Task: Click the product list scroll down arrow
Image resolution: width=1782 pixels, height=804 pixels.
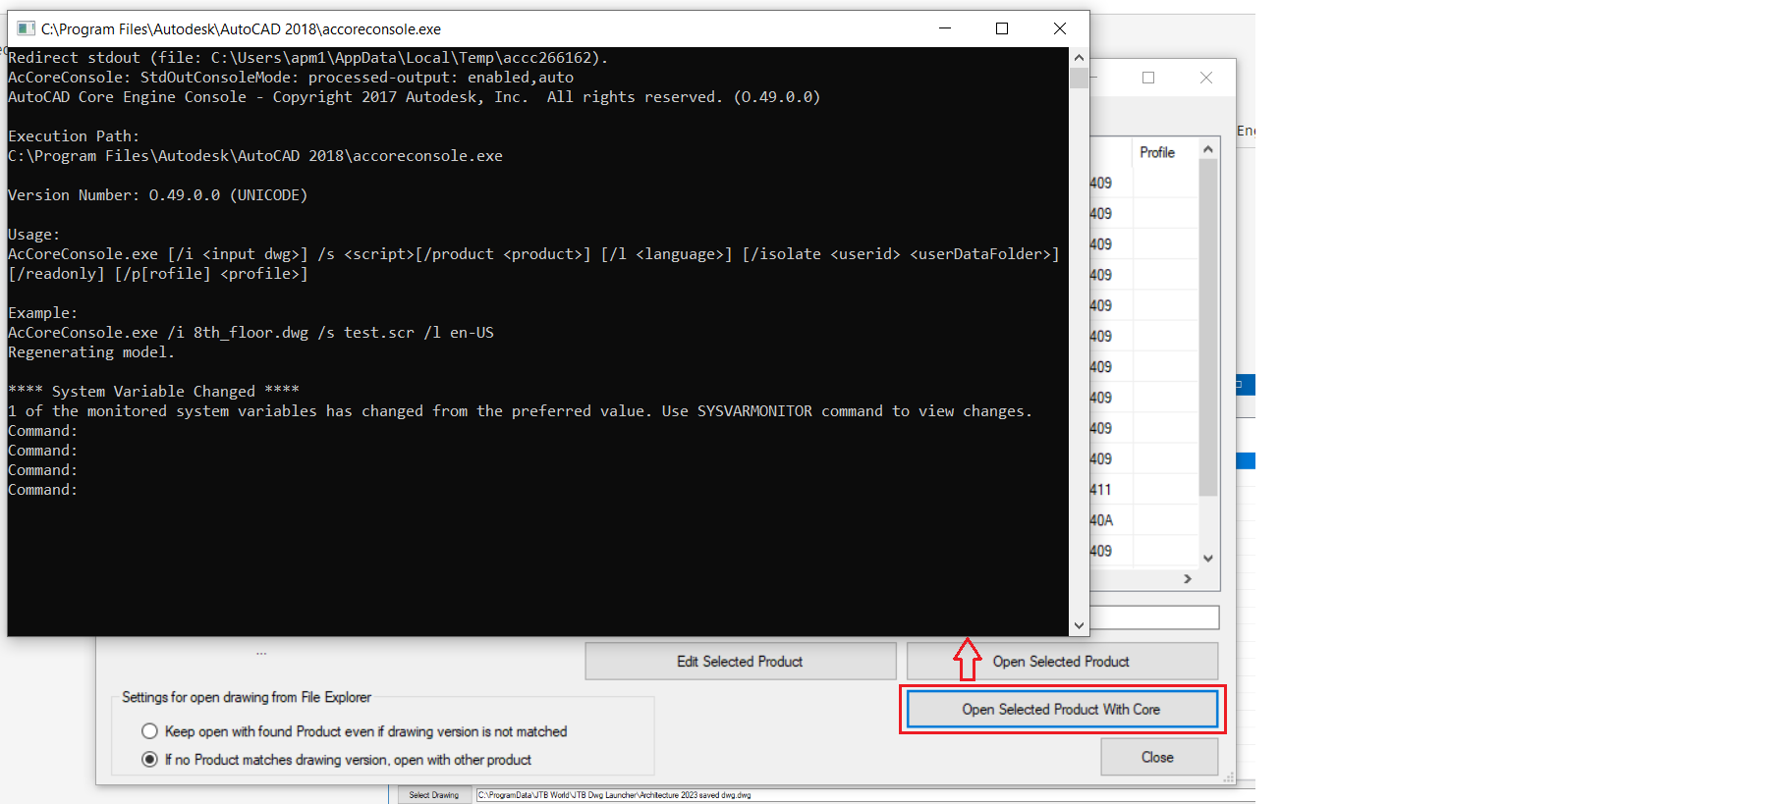Action: pyautogui.click(x=1208, y=558)
